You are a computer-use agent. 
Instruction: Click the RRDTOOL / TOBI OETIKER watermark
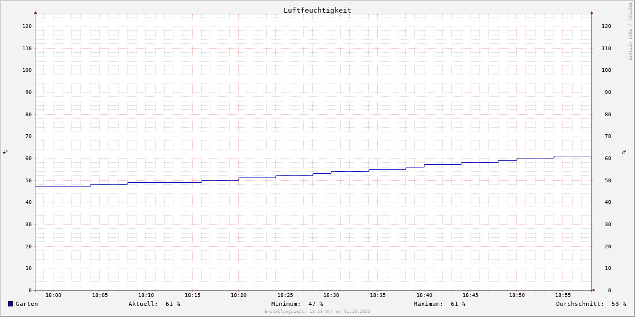(630, 32)
